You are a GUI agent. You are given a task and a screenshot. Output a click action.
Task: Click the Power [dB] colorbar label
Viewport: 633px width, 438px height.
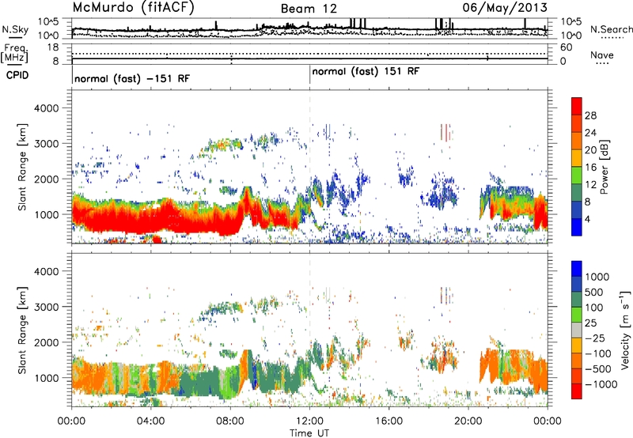tap(605, 167)
